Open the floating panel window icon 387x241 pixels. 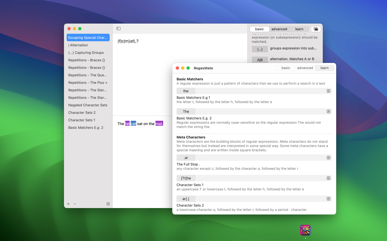(316, 29)
